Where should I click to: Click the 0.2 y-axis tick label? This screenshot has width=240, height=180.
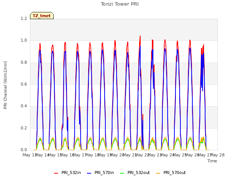pos(24,128)
